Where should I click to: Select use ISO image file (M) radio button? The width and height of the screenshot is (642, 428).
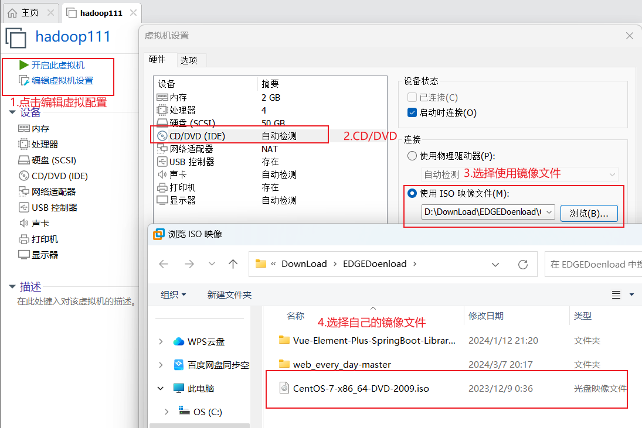412,193
